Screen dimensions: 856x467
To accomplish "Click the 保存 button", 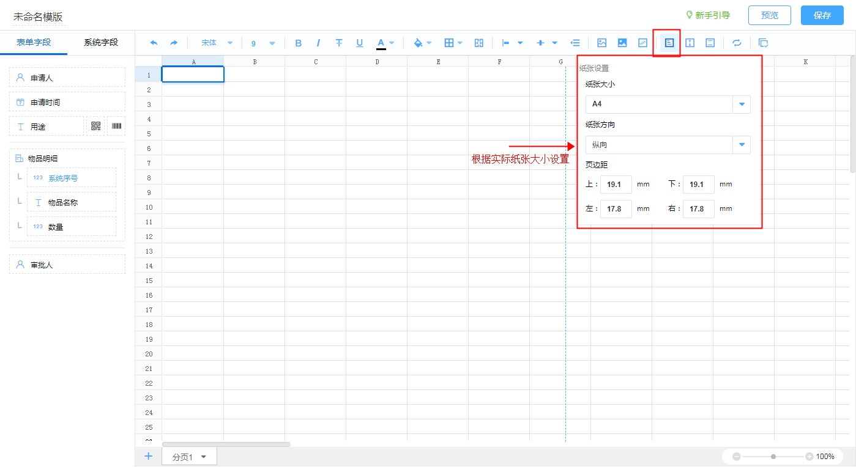I will tap(822, 15).
